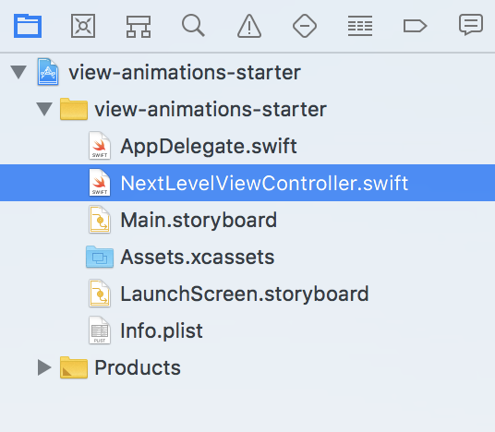495x432 pixels.
Task: Open the Symbol navigator hierarchy icon
Action: pyautogui.click(x=139, y=27)
